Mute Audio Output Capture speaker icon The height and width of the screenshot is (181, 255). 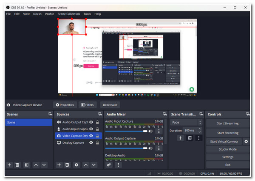tap(150, 148)
